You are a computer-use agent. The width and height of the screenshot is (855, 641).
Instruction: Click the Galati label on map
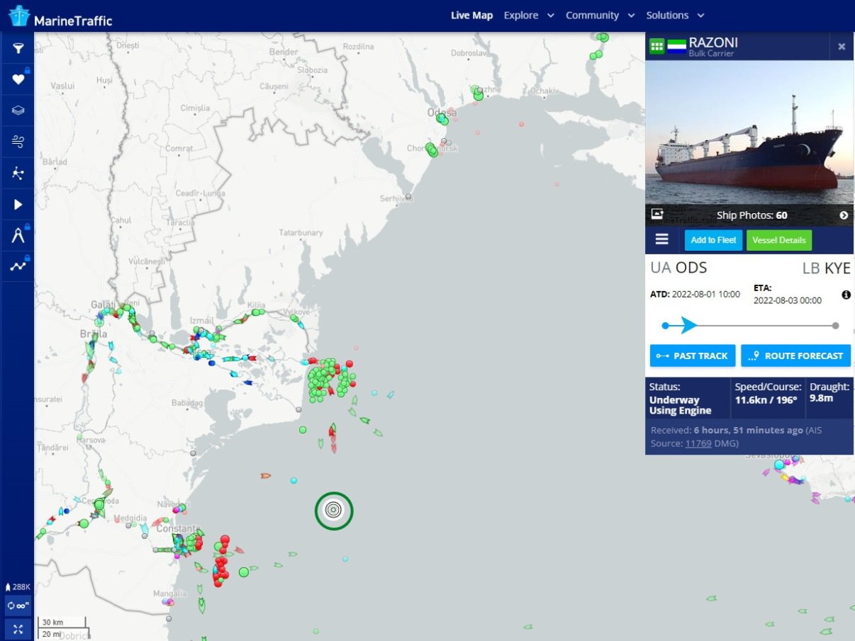coord(104,305)
